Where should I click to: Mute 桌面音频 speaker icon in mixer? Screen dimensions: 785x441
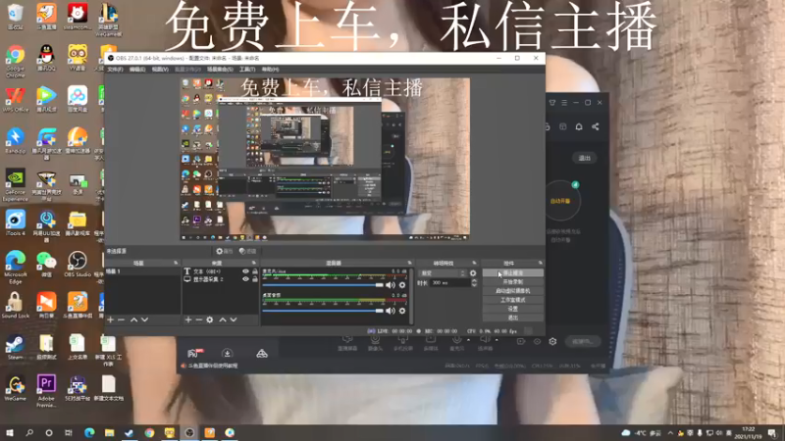(x=391, y=311)
